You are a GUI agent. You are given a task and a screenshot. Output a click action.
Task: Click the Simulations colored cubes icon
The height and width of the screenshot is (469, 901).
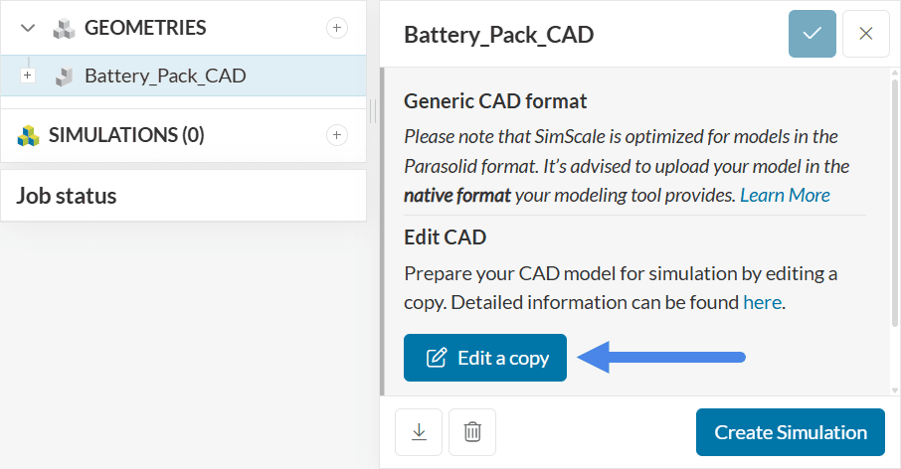(x=28, y=135)
